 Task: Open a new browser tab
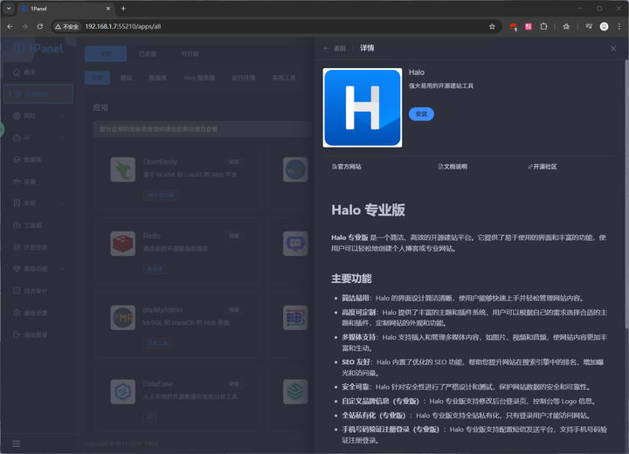[x=123, y=9]
